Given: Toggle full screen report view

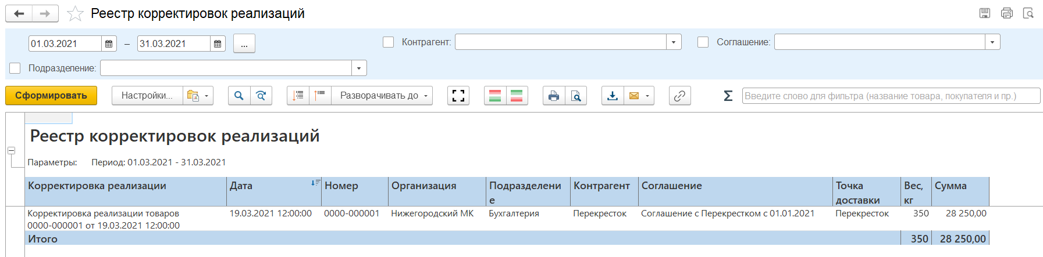Looking at the screenshot, I should click(x=458, y=96).
